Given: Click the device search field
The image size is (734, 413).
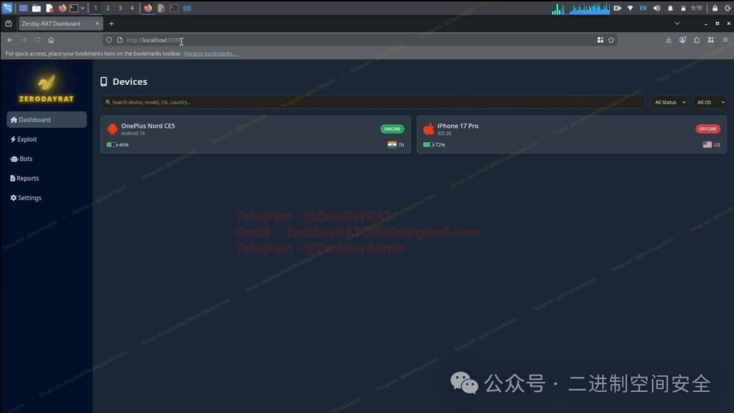Looking at the screenshot, I should [x=372, y=102].
